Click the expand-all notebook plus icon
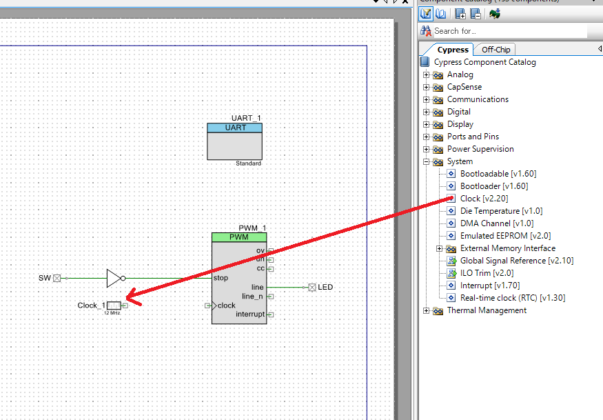 [x=460, y=14]
